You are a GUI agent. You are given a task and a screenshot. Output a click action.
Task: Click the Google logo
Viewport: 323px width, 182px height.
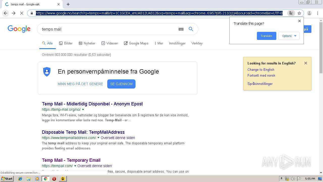click(x=19, y=29)
